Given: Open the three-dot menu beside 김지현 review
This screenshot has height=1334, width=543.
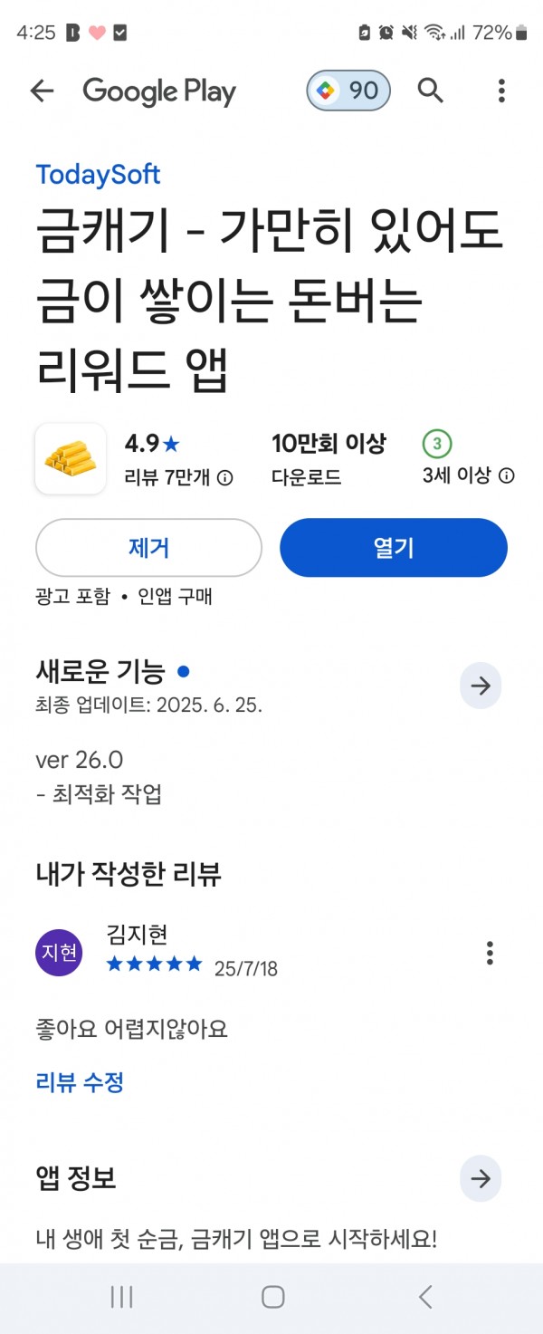Looking at the screenshot, I should [x=490, y=953].
